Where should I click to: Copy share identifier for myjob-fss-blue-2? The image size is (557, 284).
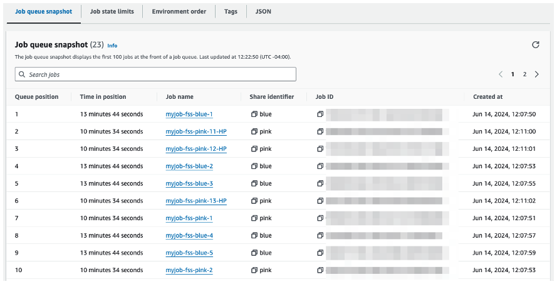click(x=254, y=166)
